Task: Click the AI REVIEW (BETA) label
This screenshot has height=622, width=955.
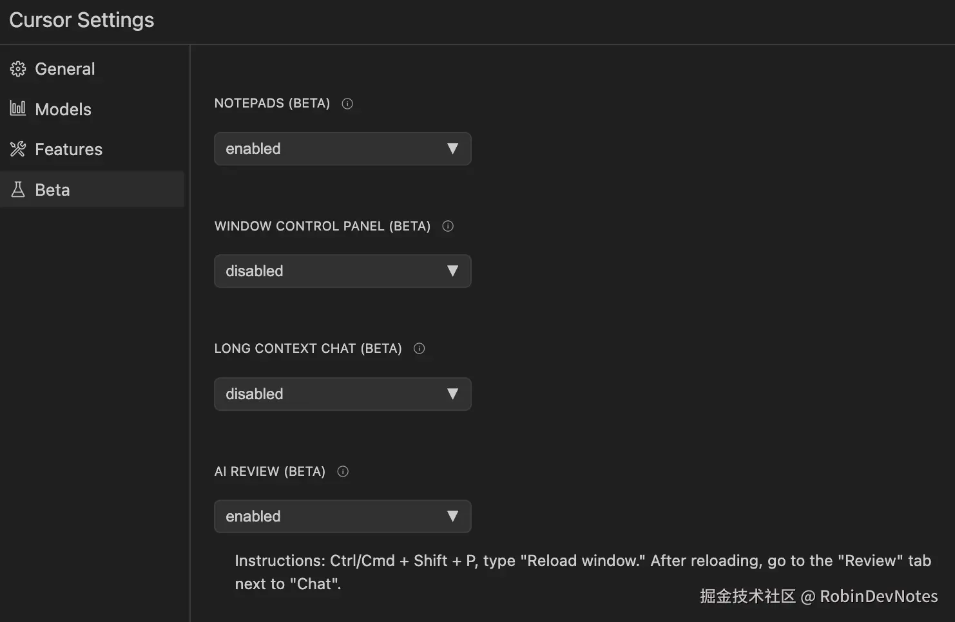Action: point(270,471)
